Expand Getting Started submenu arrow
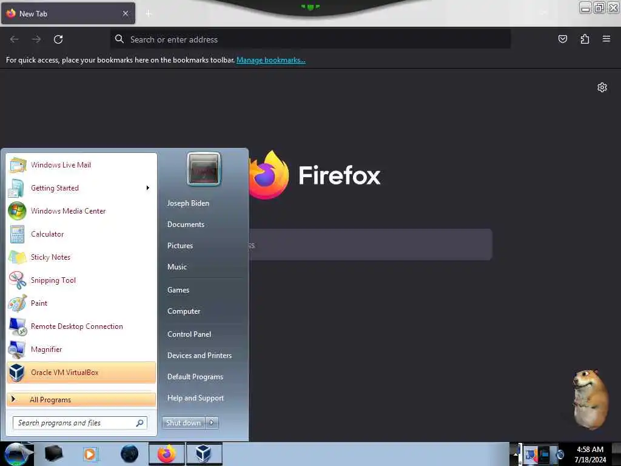 pos(148,188)
